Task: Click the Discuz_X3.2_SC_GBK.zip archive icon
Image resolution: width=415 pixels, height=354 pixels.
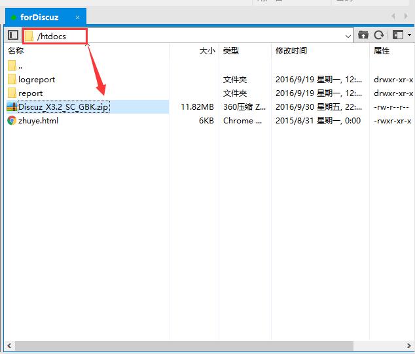Action: pos(12,107)
